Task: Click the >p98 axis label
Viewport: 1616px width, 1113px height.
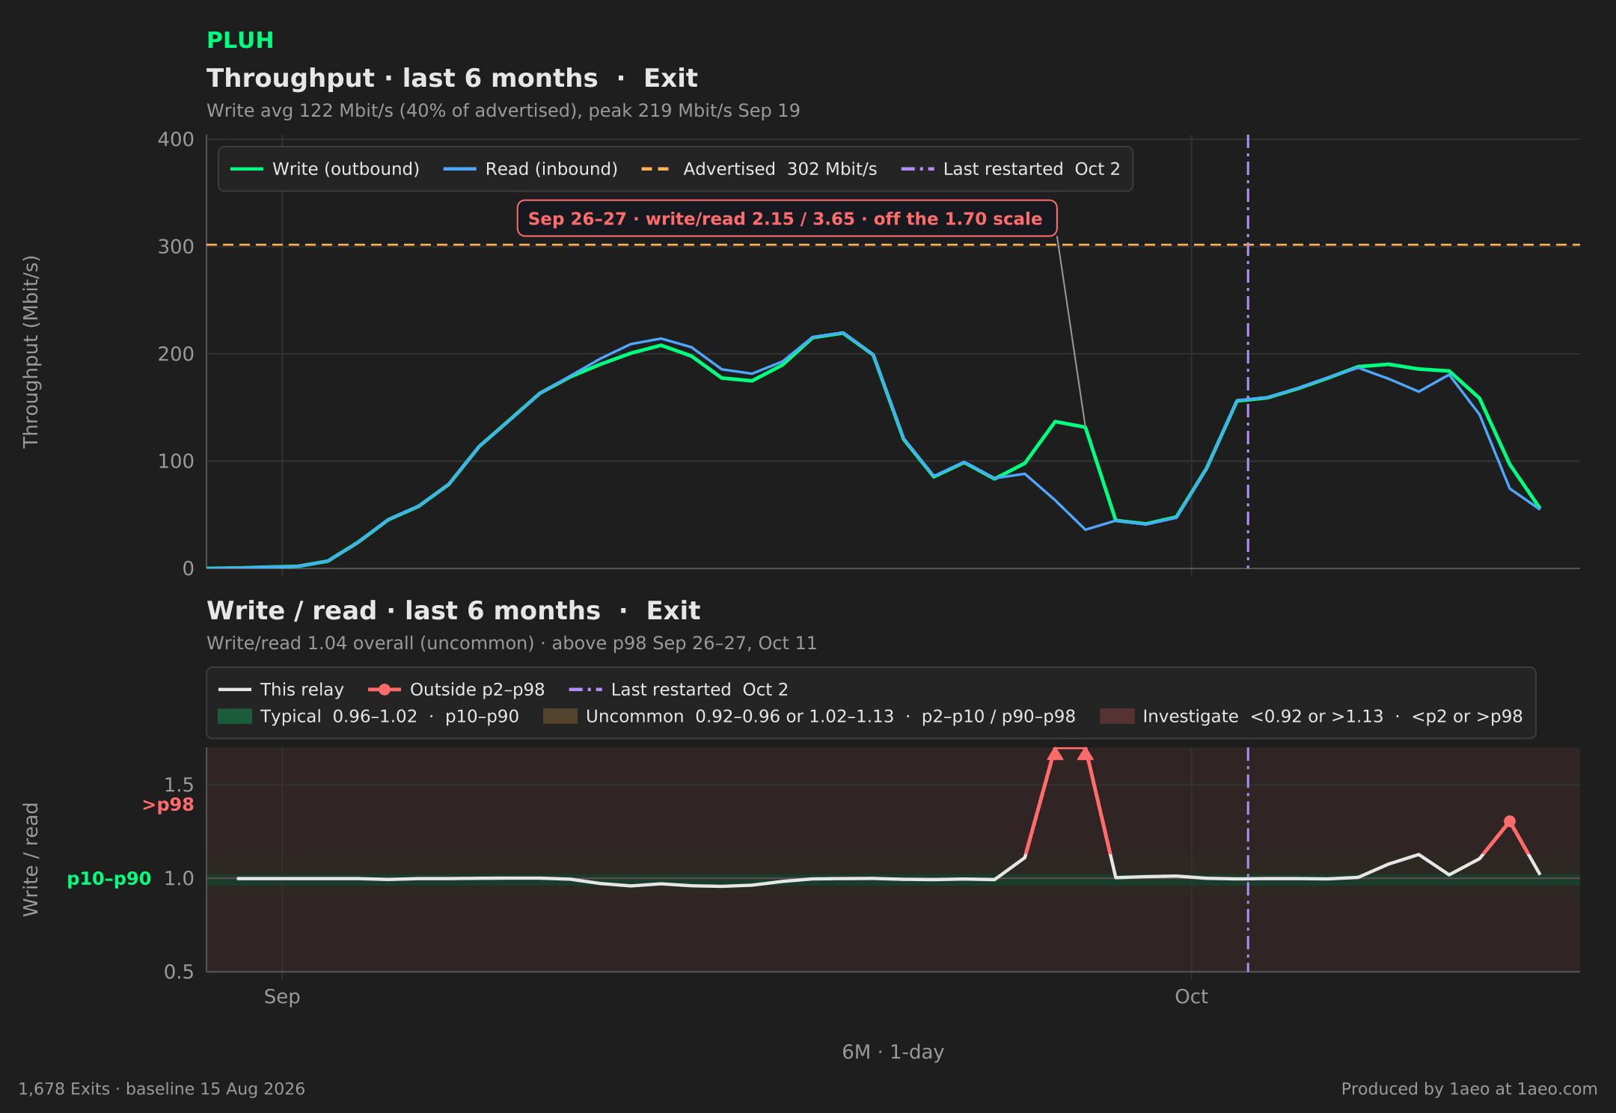Action: click(168, 805)
